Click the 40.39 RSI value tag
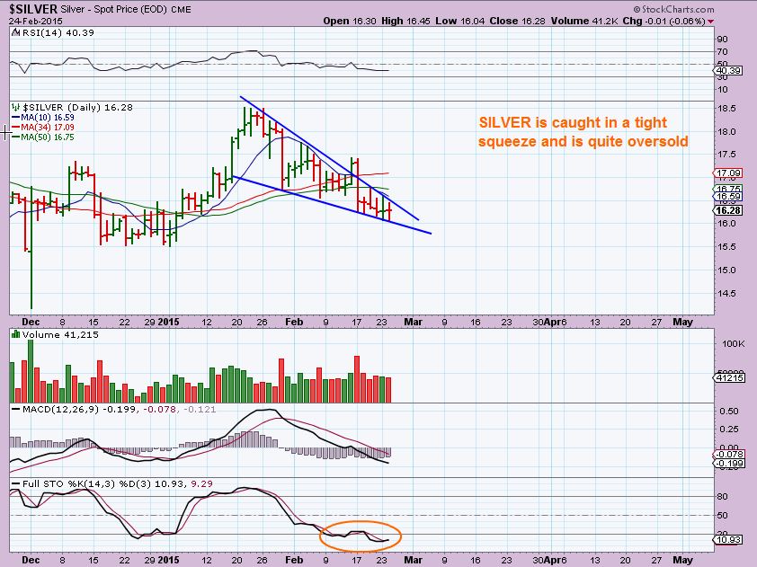This screenshot has height=567, width=757. pyautogui.click(x=728, y=70)
